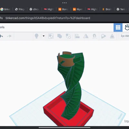Open site settings icon beside the URL
The image size is (129, 129).
1,18
